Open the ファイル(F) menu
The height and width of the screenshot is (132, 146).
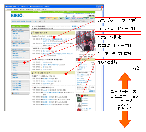(10, 9)
